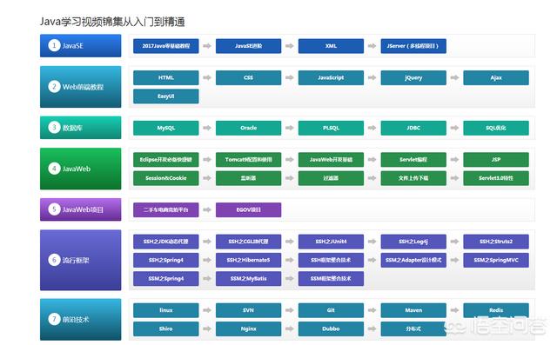This screenshot has height=345, width=557.
Task: Select the SSM之SpringMVC course button
Action: [496, 260]
